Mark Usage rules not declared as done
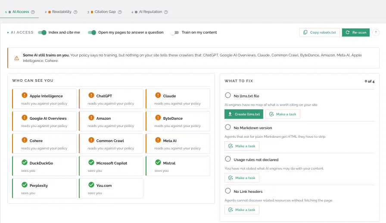 (228, 159)
